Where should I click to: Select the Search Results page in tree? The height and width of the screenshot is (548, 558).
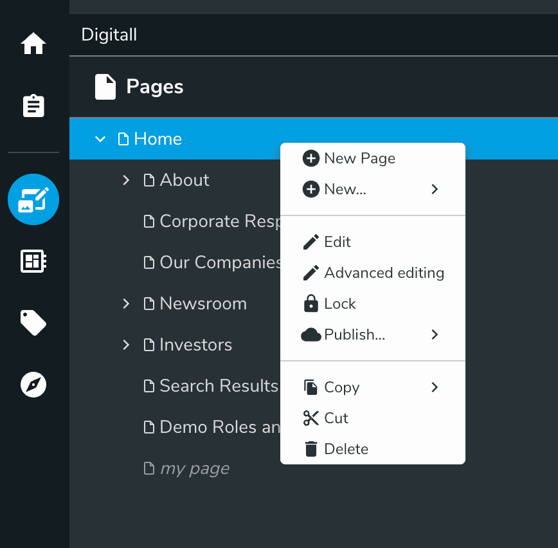coord(218,386)
